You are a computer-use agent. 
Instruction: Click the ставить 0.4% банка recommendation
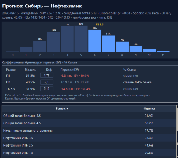[137, 82]
